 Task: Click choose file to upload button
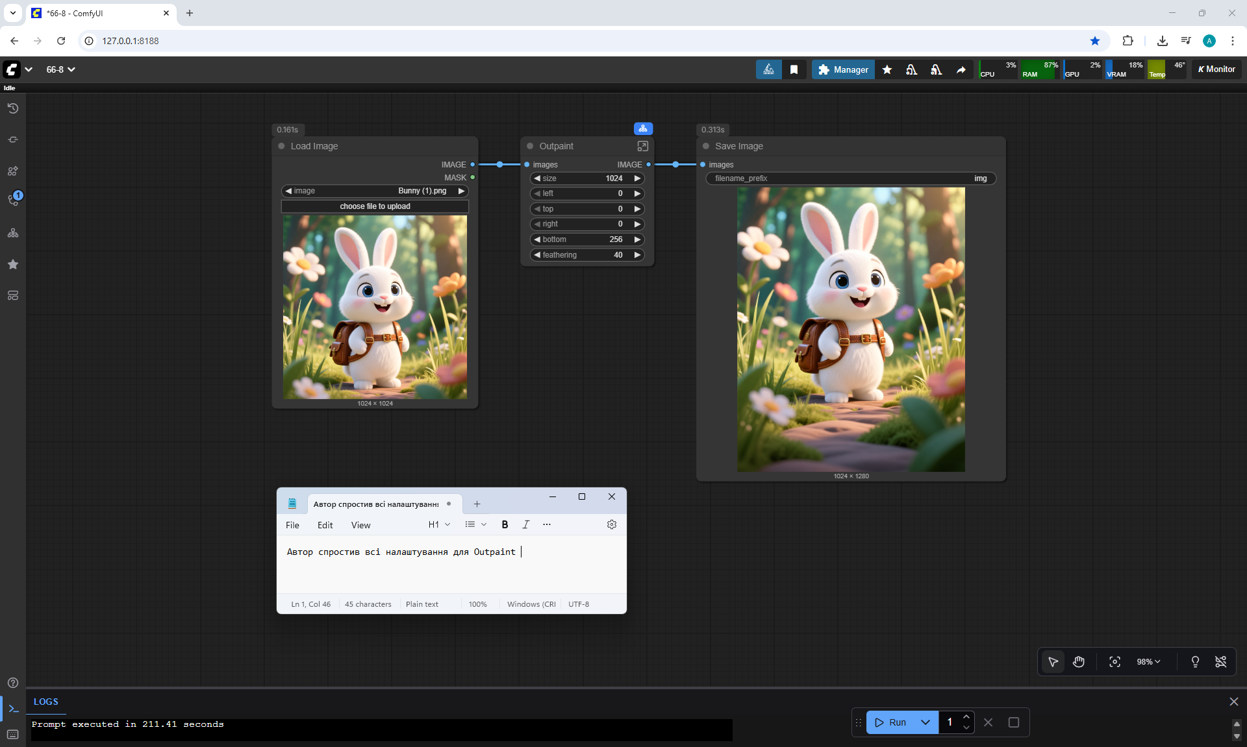click(375, 206)
